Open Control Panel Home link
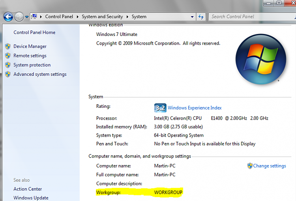Image resolution: width=296 pixels, height=201 pixels. (34, 32)
